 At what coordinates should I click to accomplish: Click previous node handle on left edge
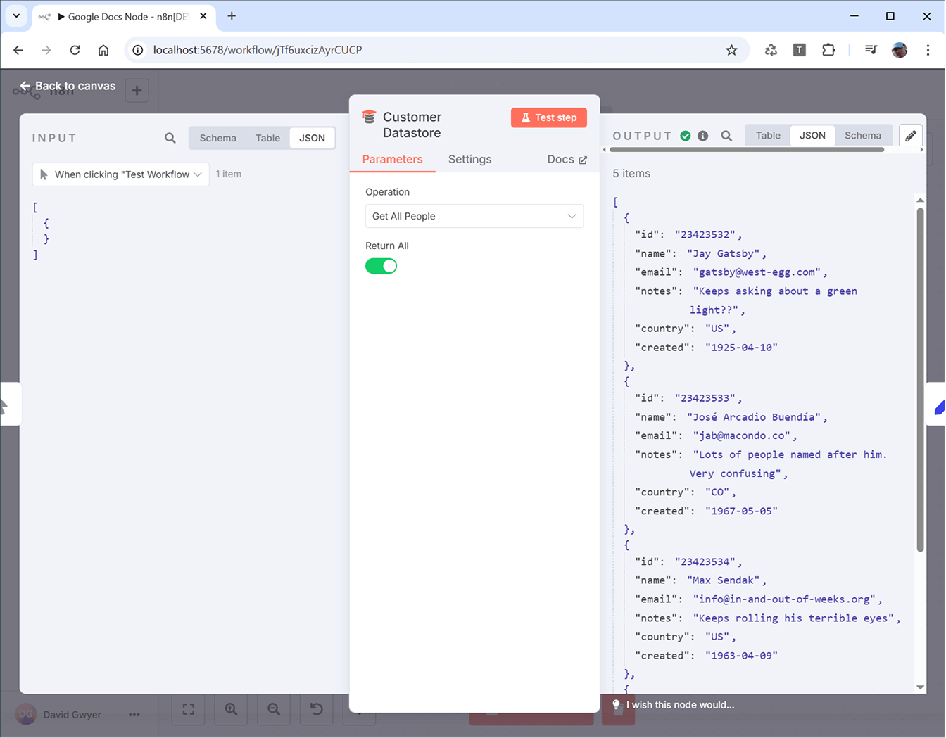pyautogui.click(x=10, y=405)
